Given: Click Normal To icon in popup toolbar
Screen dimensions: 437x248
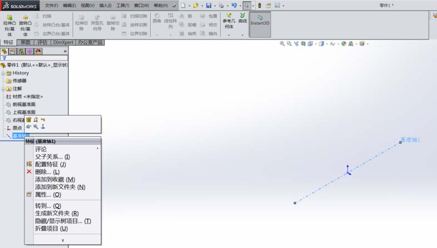Looking at the screenshot, I should pyautogui.click(x=43, y=127).
